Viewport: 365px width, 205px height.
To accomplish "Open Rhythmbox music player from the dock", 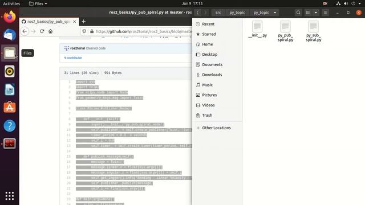I will pyautogui.click(x=10, y=71).
